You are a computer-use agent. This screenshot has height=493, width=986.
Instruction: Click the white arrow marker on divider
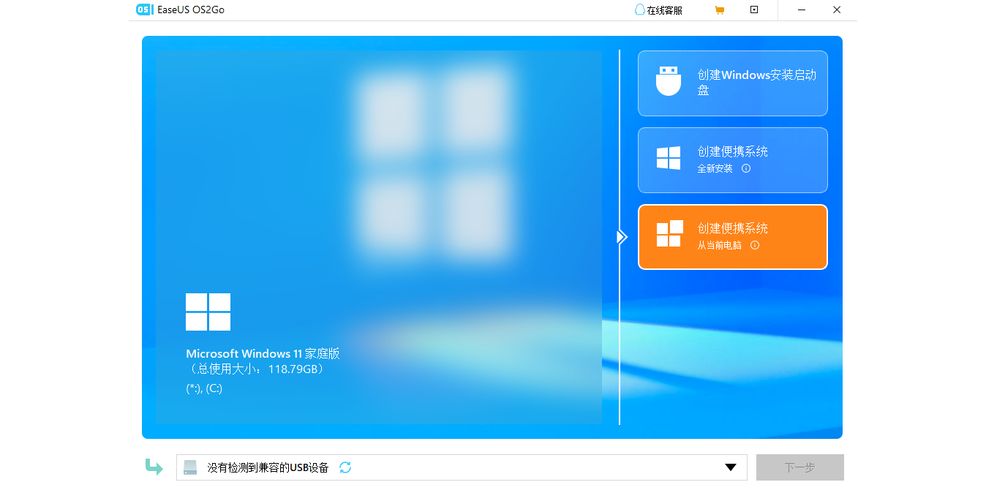click(622, 237)
